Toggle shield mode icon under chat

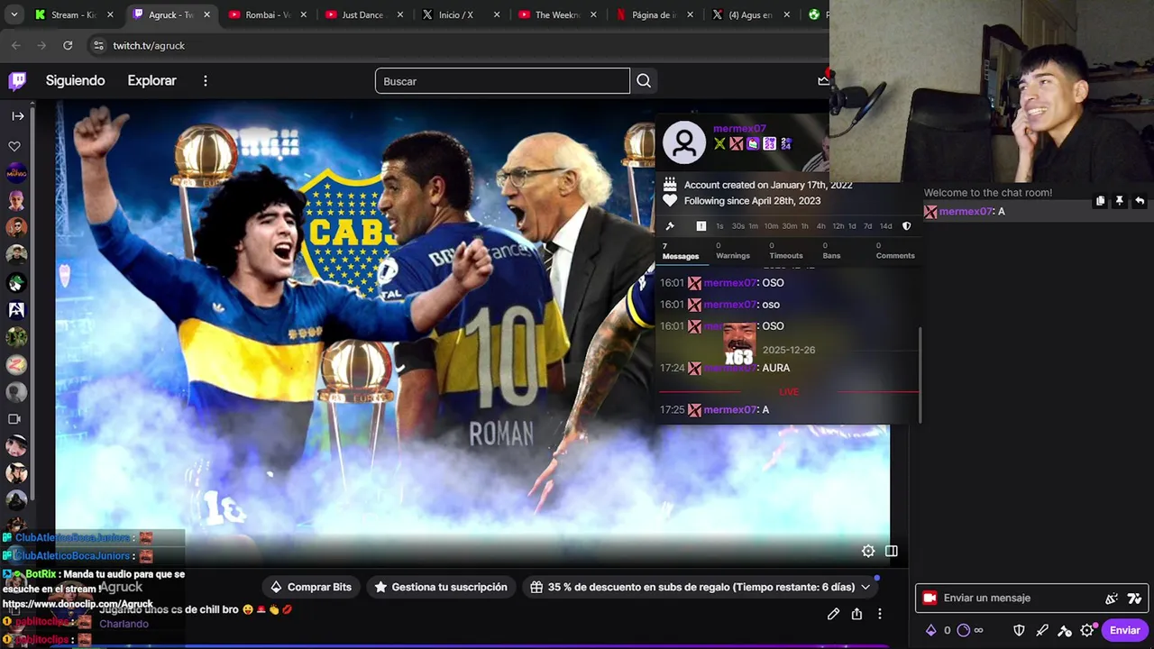click(1019, 630)
